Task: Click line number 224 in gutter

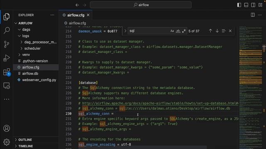Action: pyautogui.click(x=68, y=83)
